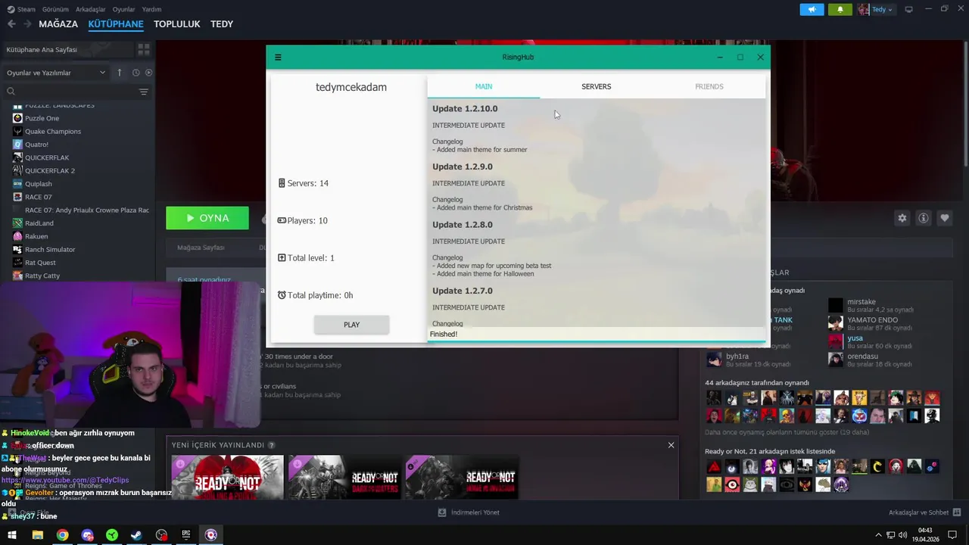Viewport: 969px width, 545px height.
Task: Open game info icon
Action: [923, 218]
